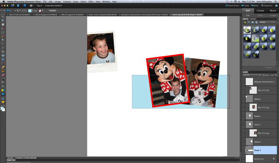Select the Horizontal Type tool
Image resolution: width=279 pixels, height=163 pixels.
(3, 48)
